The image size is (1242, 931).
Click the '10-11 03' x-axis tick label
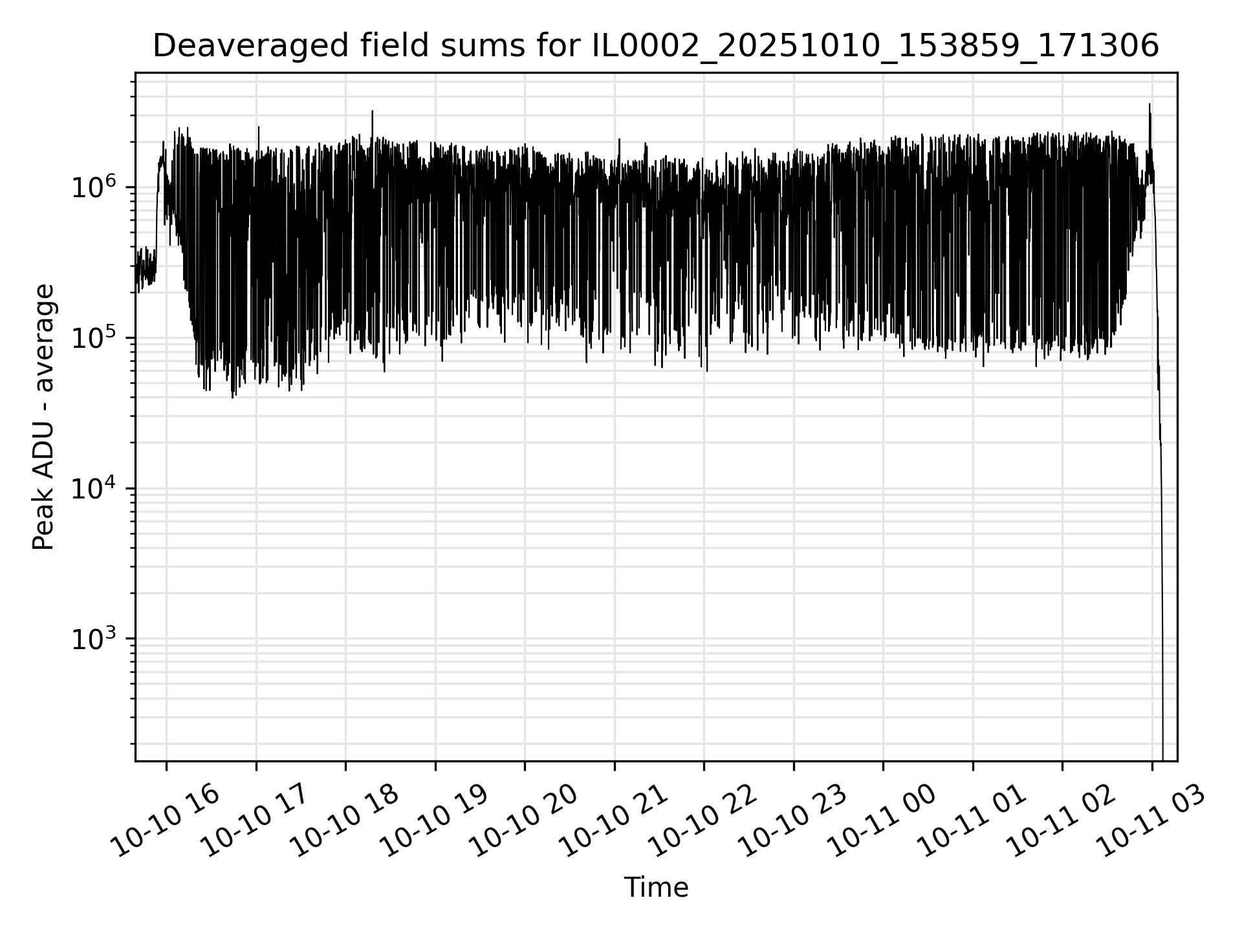[x=1149, y=820]
